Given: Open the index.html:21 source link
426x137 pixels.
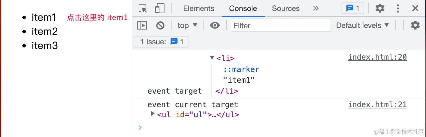Looking at the screenshot, I should point(377,105).
